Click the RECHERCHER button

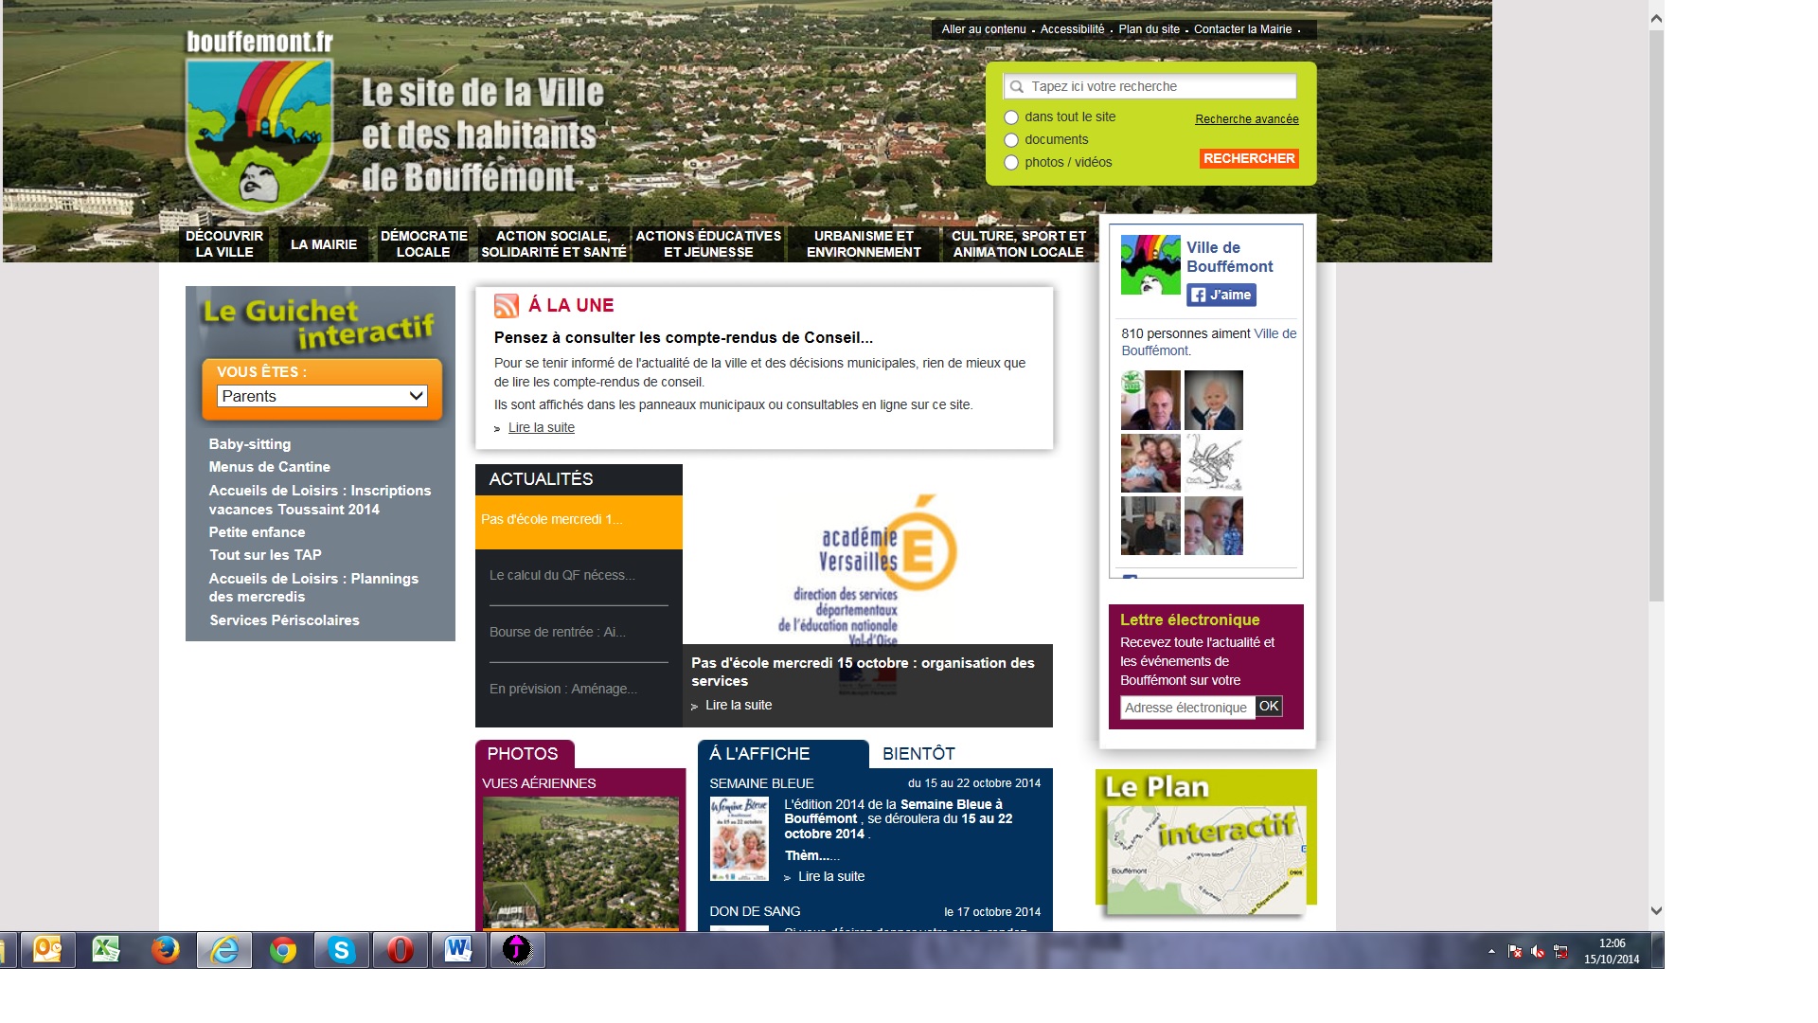pyautogui.click(x=1248, y=158)
